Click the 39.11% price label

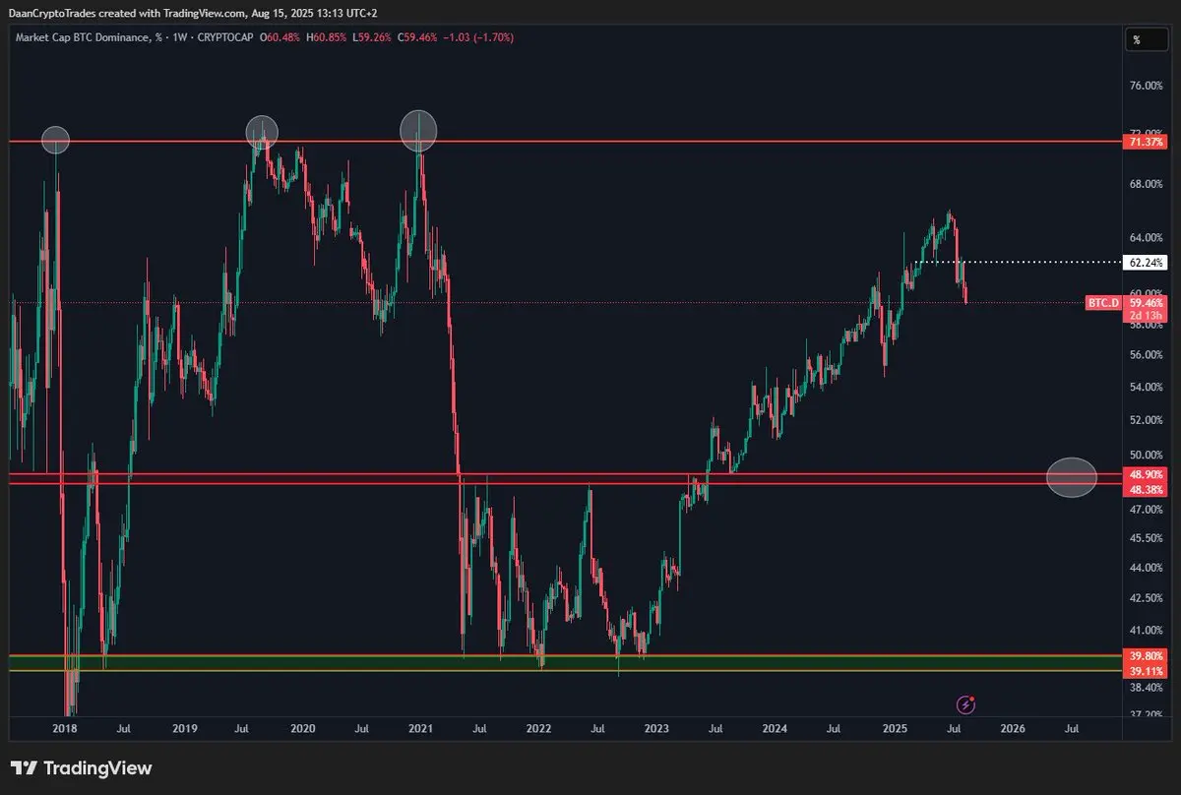click(x=1147, y=670)
